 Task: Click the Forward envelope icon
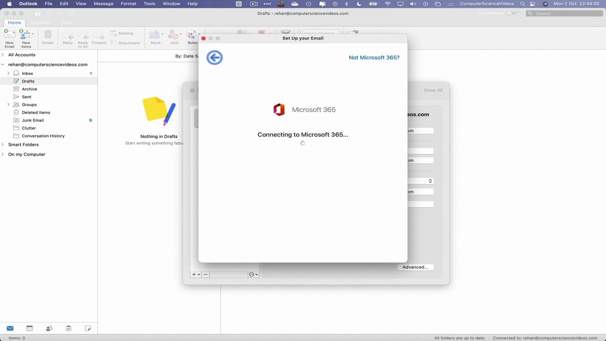[x=98, y=35]
